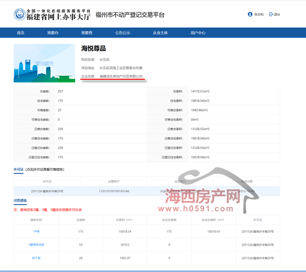Open the 地下室 building link
Viewport: 306px width, 272px height.
coord(36,258)
